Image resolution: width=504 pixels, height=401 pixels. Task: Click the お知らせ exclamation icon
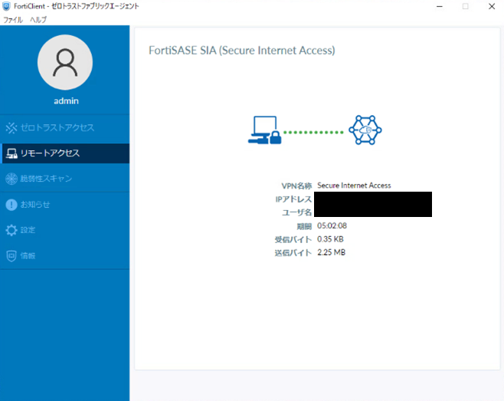point(11,205)
